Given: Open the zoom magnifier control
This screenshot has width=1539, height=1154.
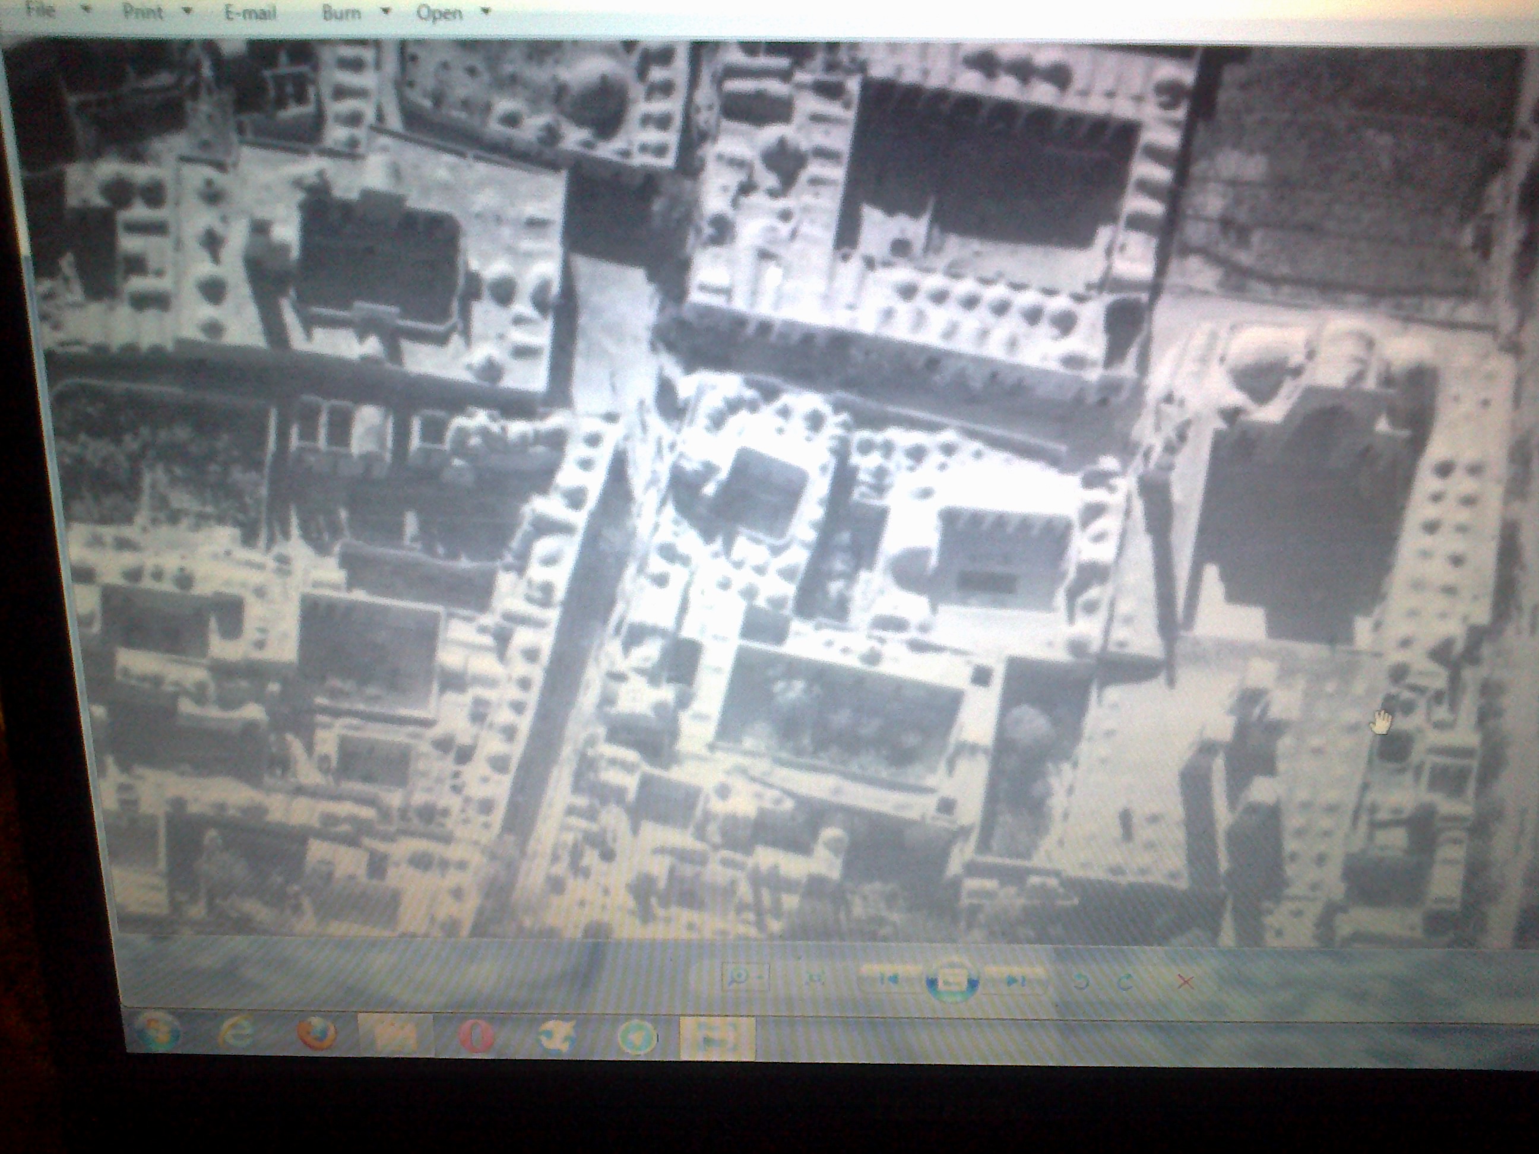Looking at the screenshot, I should 745,977.
